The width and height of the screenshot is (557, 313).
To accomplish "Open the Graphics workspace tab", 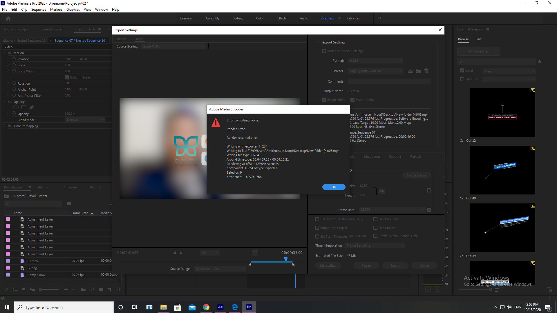I will [328, 18].
